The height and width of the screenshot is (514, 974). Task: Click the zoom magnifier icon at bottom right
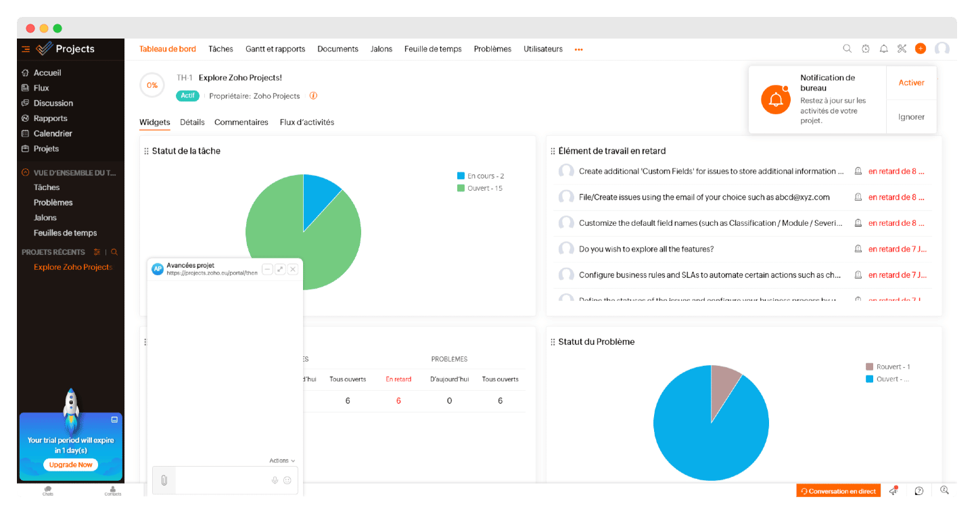945,491
